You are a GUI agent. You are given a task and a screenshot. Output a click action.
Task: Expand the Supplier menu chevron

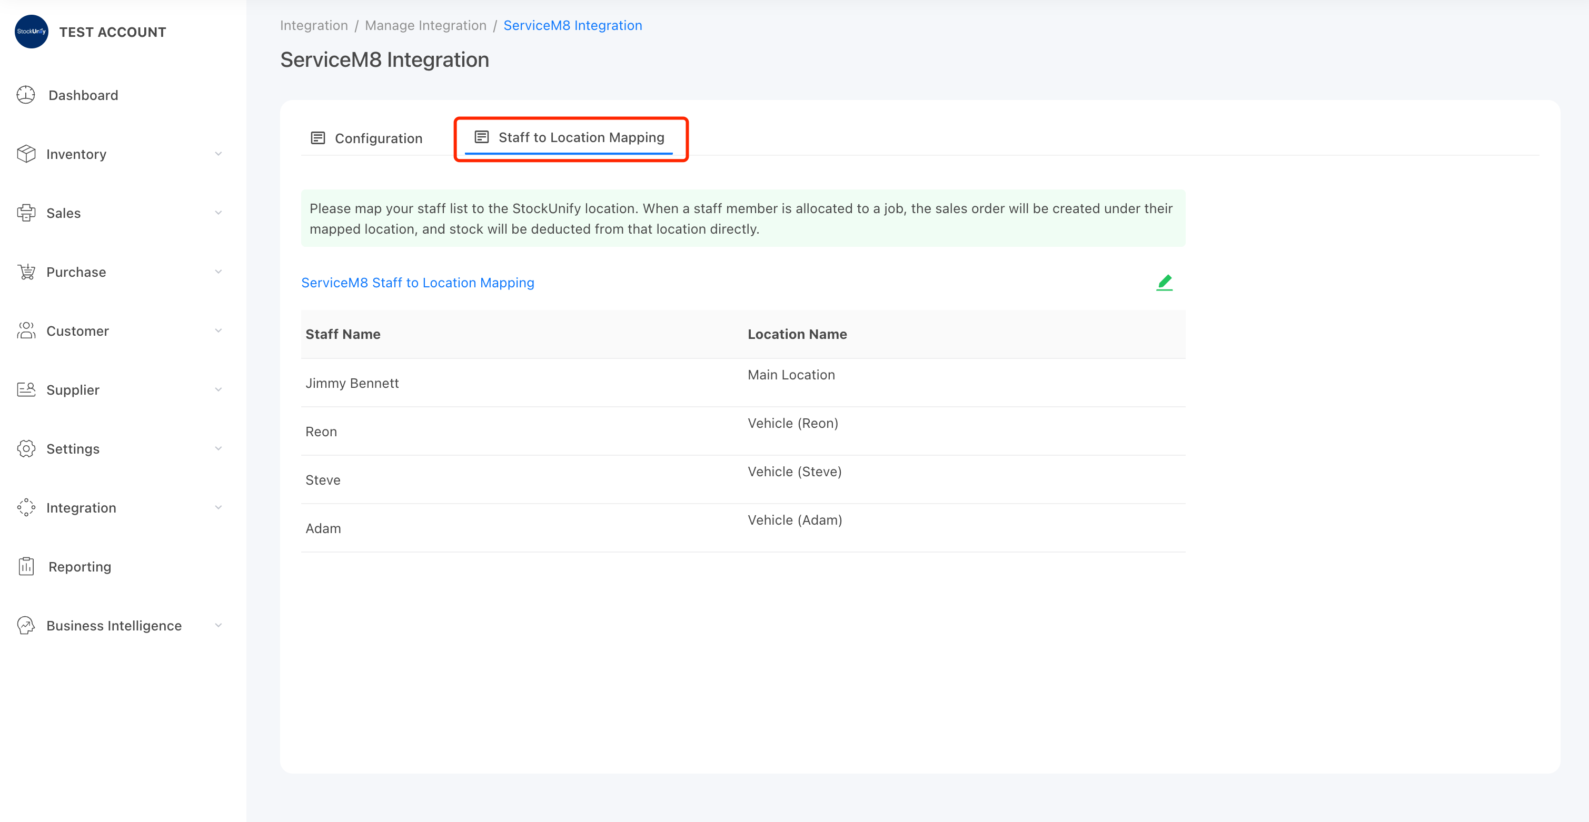click(x=219, y=390)
